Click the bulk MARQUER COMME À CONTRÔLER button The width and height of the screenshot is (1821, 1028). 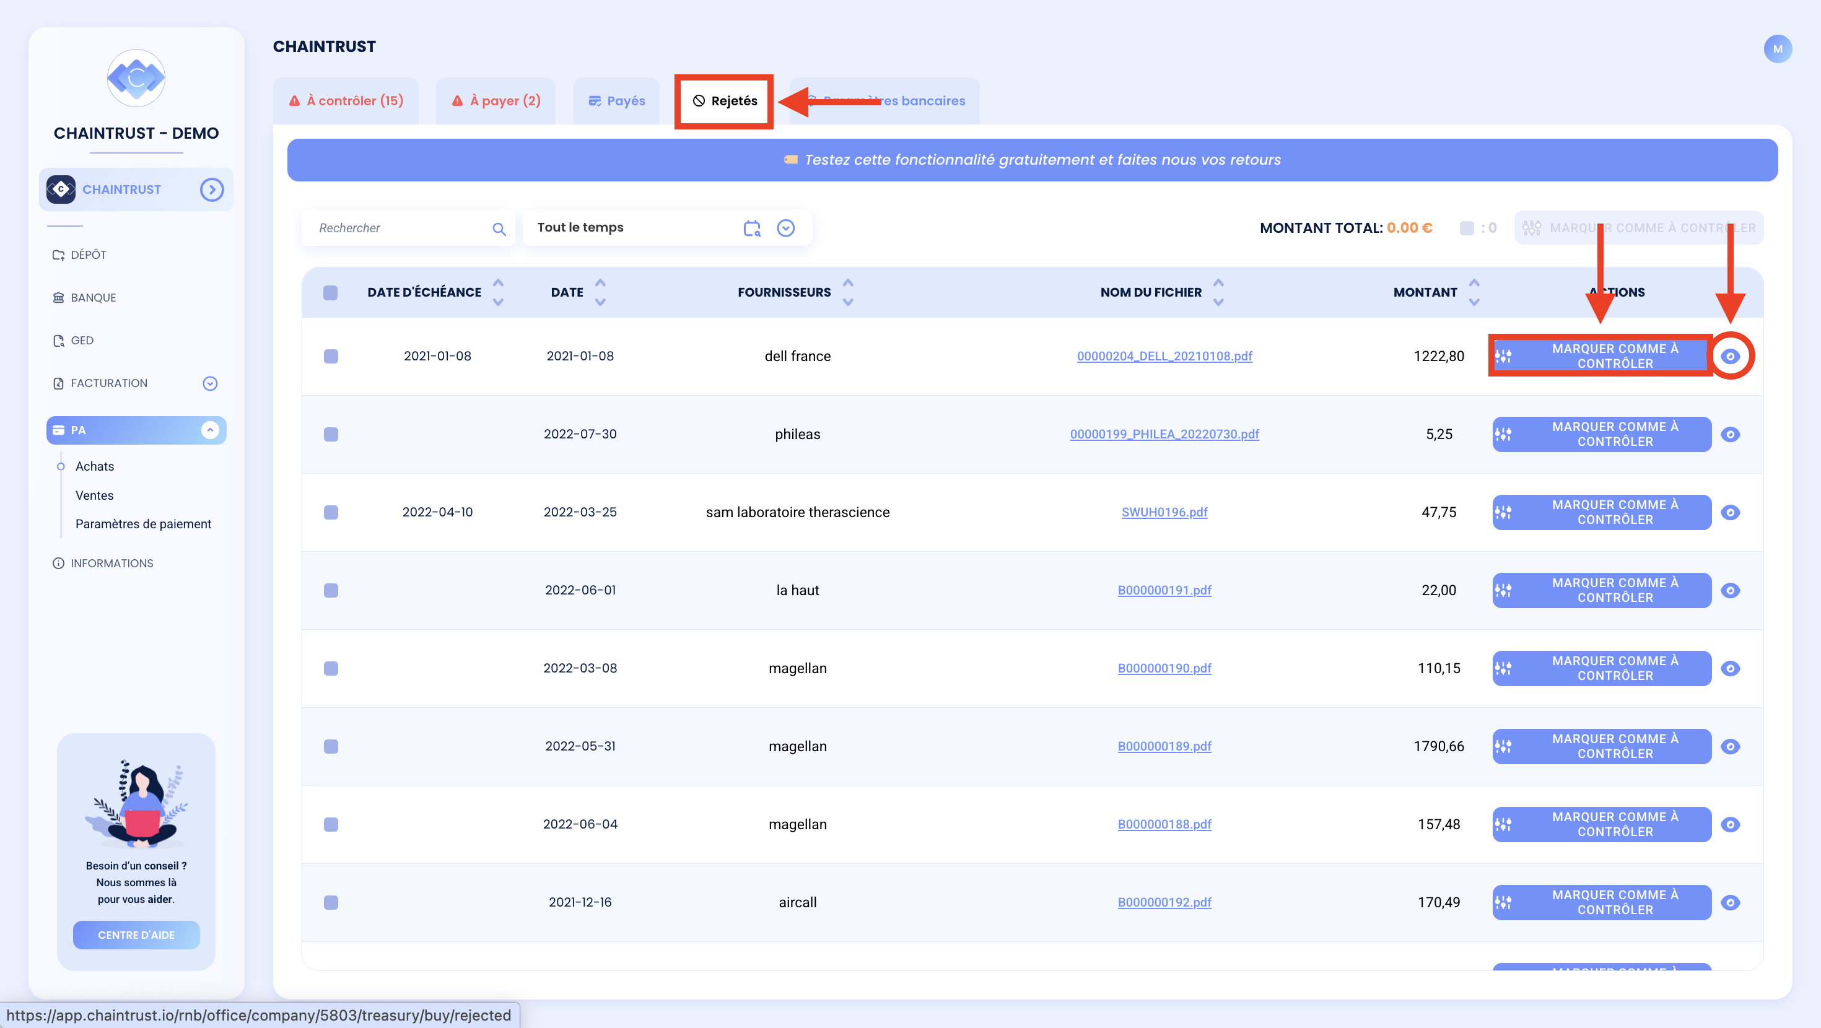pyautogui.click(x=1638, y=228)
